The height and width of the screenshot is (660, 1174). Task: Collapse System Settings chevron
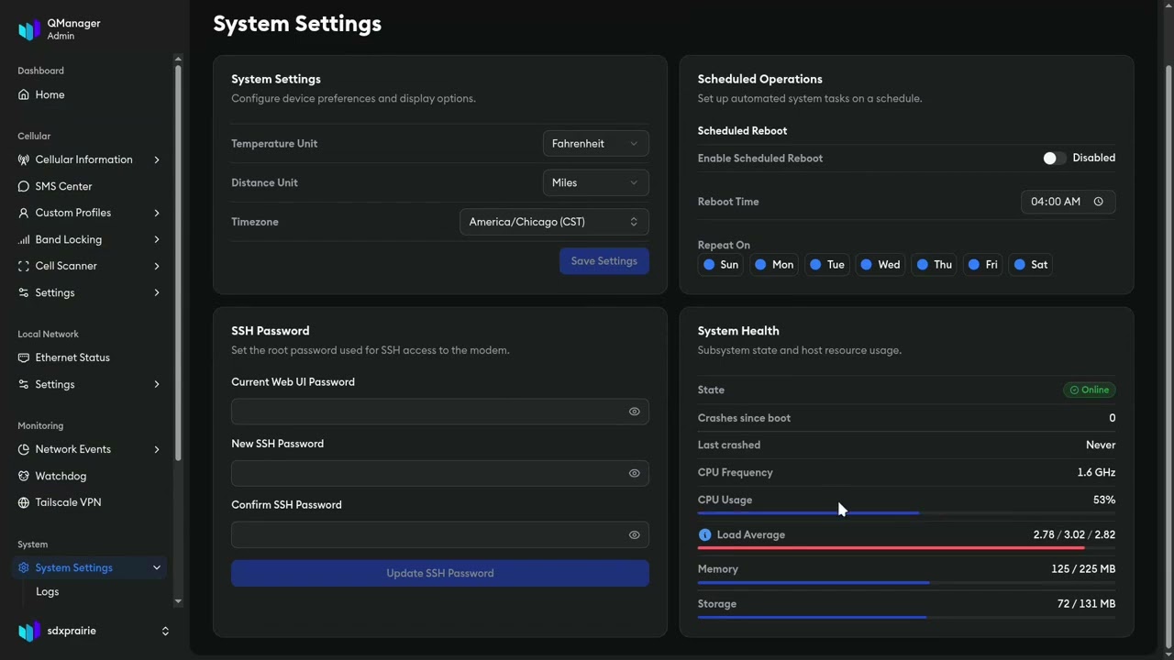click(x=157, y=567)
